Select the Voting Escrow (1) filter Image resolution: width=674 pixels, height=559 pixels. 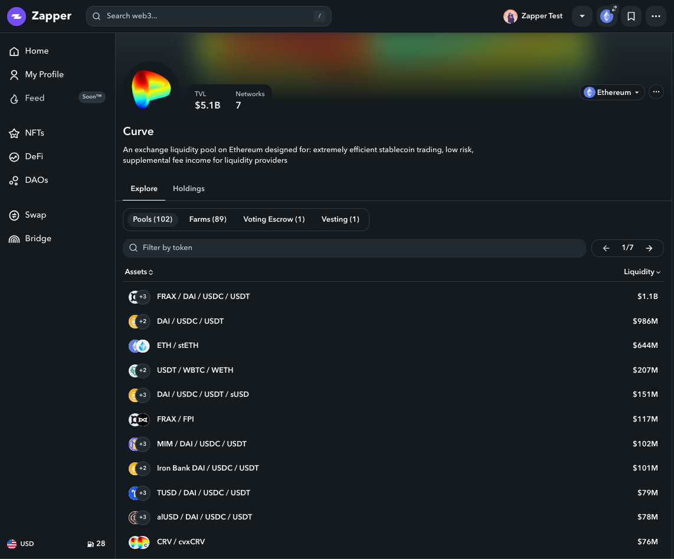point(274,219)
